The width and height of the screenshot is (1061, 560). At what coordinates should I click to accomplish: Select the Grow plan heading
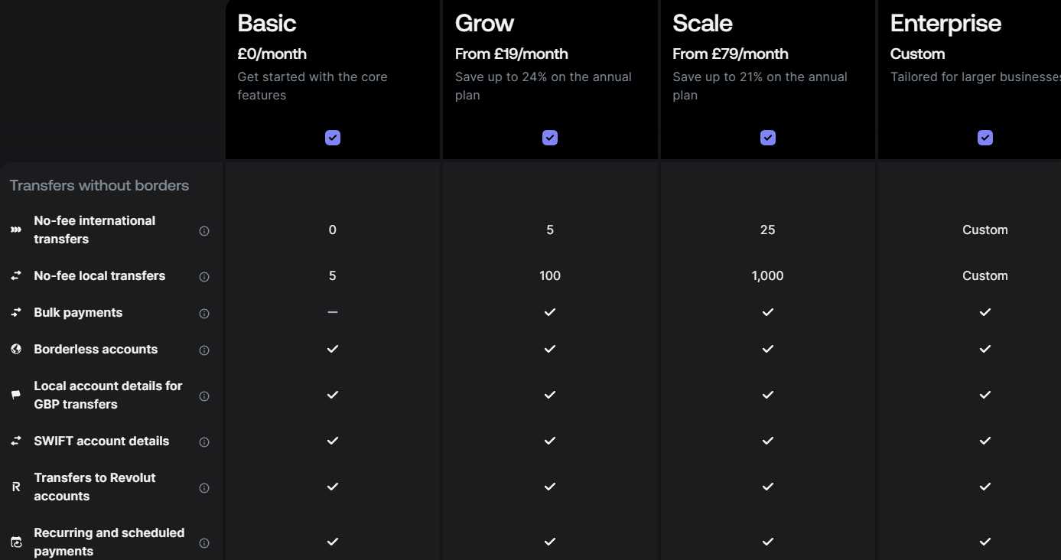(x=485, y=24)
